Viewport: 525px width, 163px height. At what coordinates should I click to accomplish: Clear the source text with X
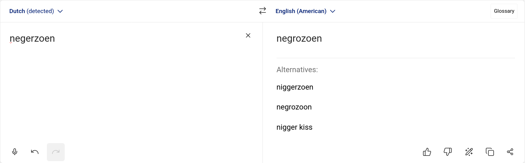pyautogui.click(x=248, y=35)
